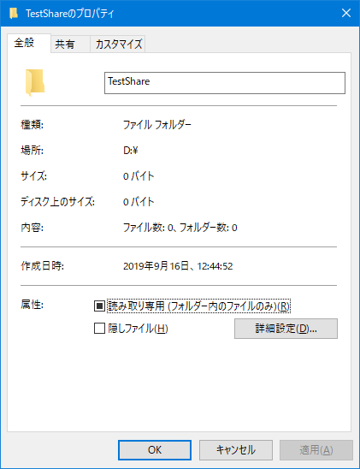This screenshot has height=469, width=360.
Task: Open the カスタマイズ tab
Action: pos(118,45)
